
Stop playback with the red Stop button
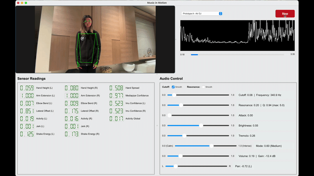point(285,14)
